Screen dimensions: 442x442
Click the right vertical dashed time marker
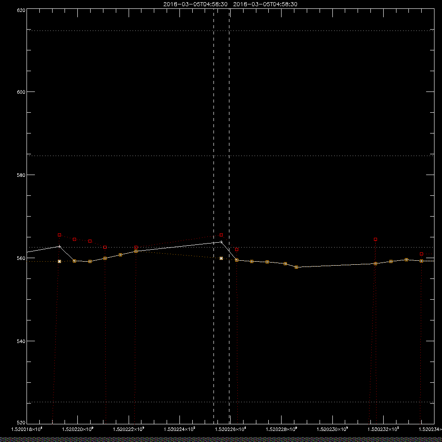pyautogui.click(x=229, y=216)
